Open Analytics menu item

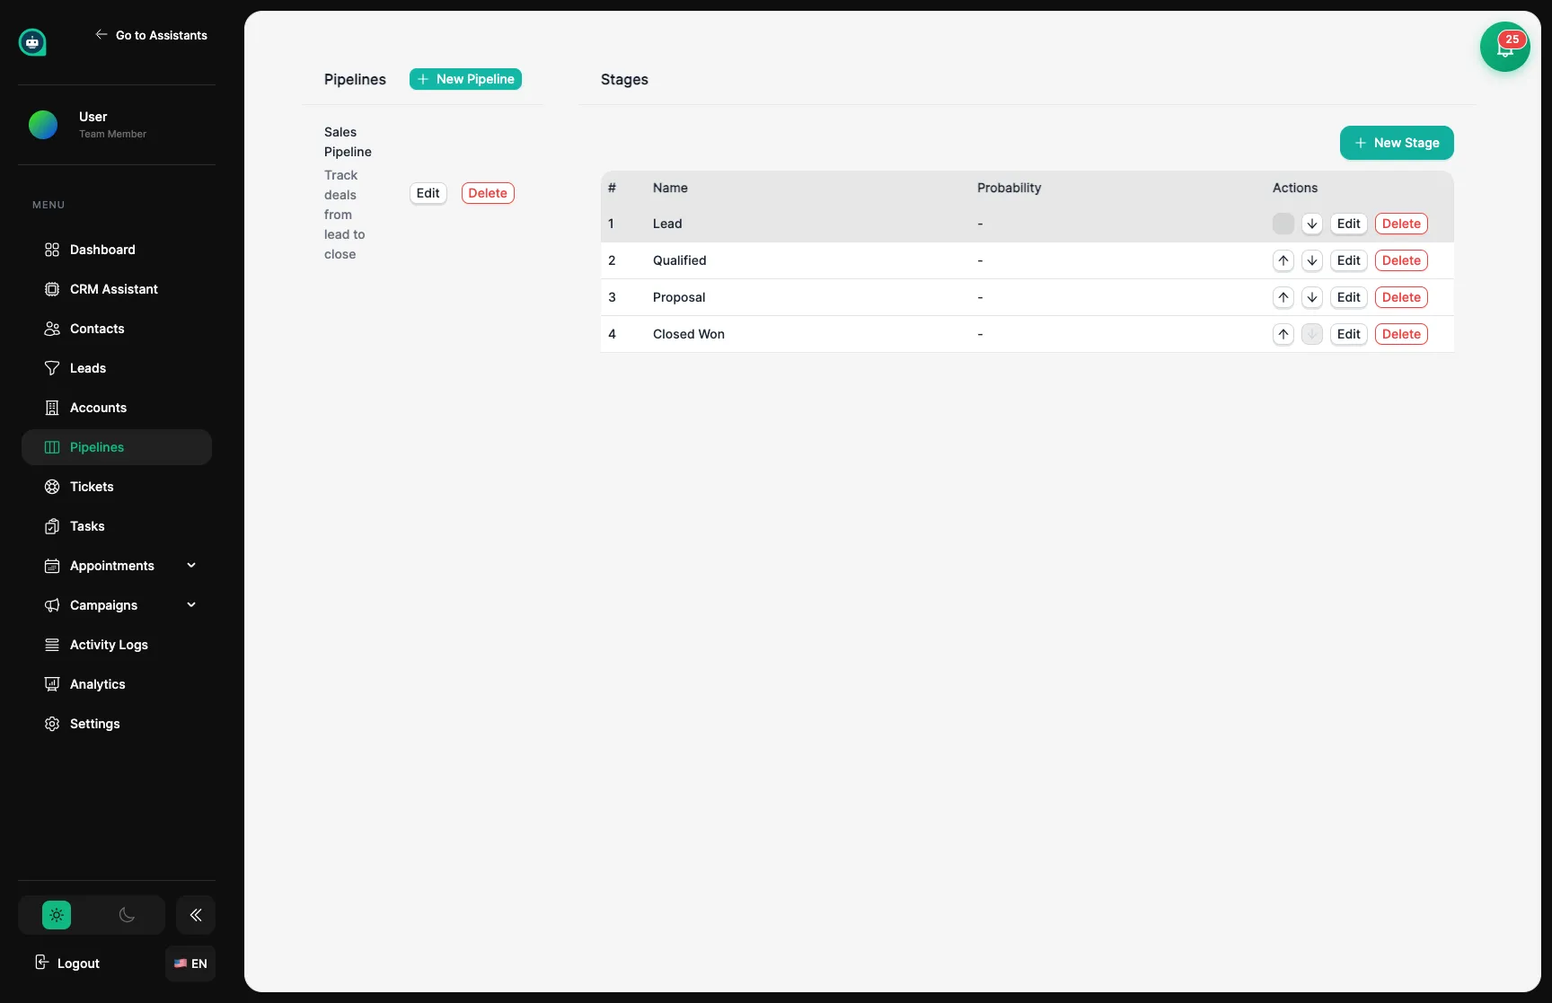click(x=117, y=684)
